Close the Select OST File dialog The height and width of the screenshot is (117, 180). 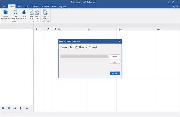119,41
